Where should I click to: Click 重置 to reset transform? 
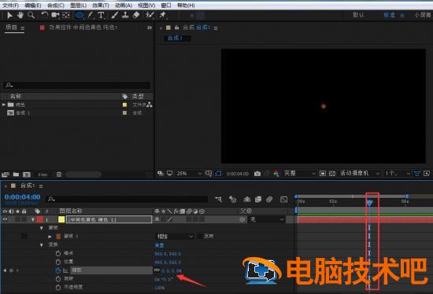pos(159,245)
